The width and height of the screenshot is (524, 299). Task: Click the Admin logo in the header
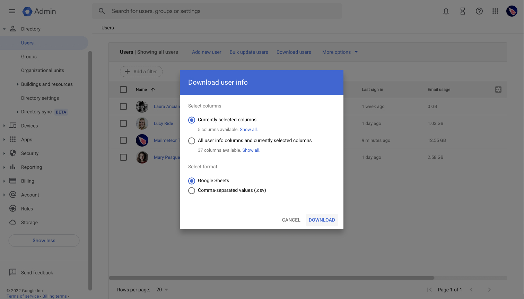[39, 11]
